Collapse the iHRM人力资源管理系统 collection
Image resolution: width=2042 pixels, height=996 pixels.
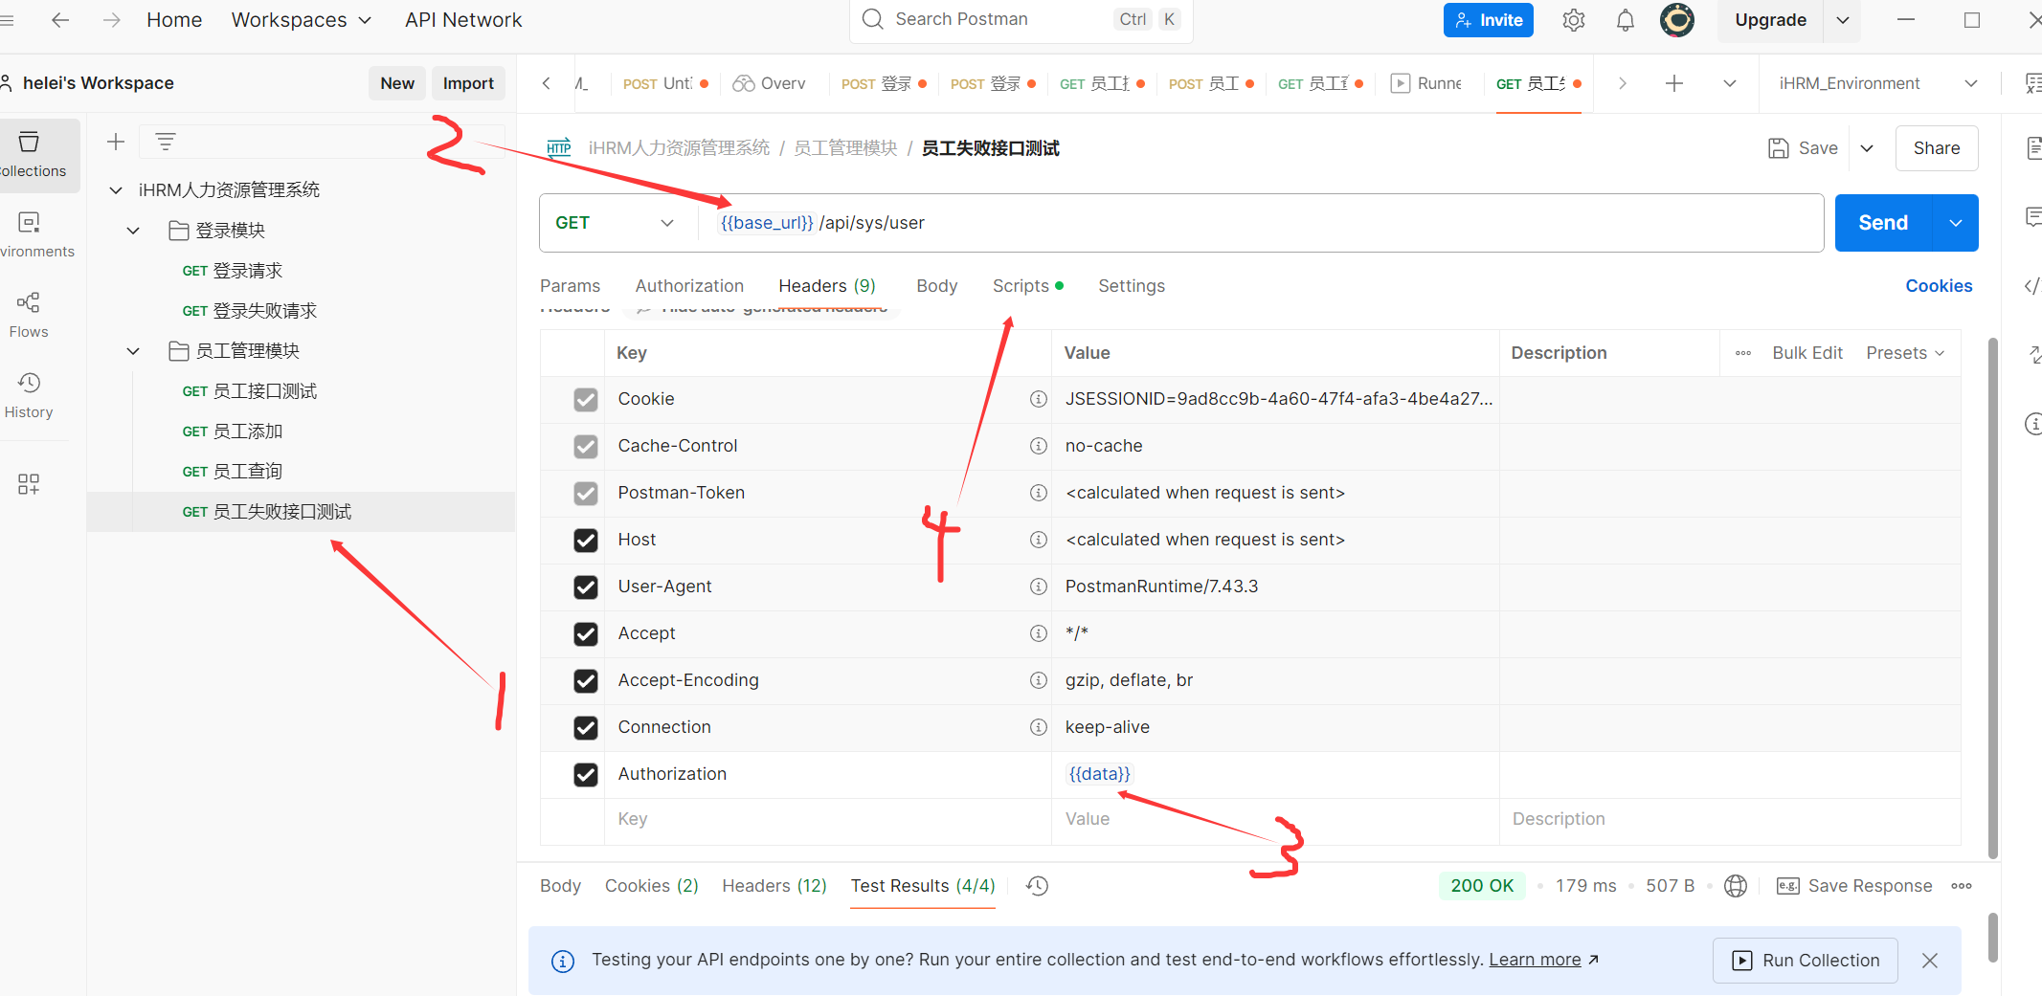click(x=116, y=190)
